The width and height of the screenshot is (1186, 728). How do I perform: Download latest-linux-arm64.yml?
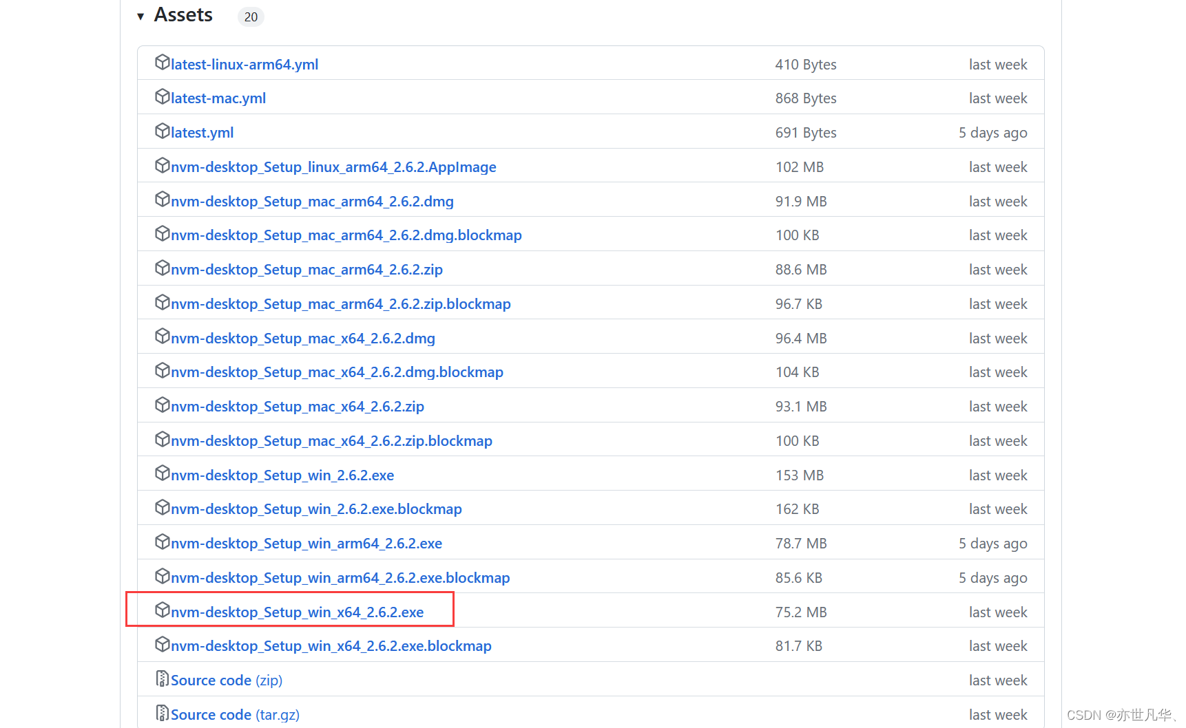[245, 65]
